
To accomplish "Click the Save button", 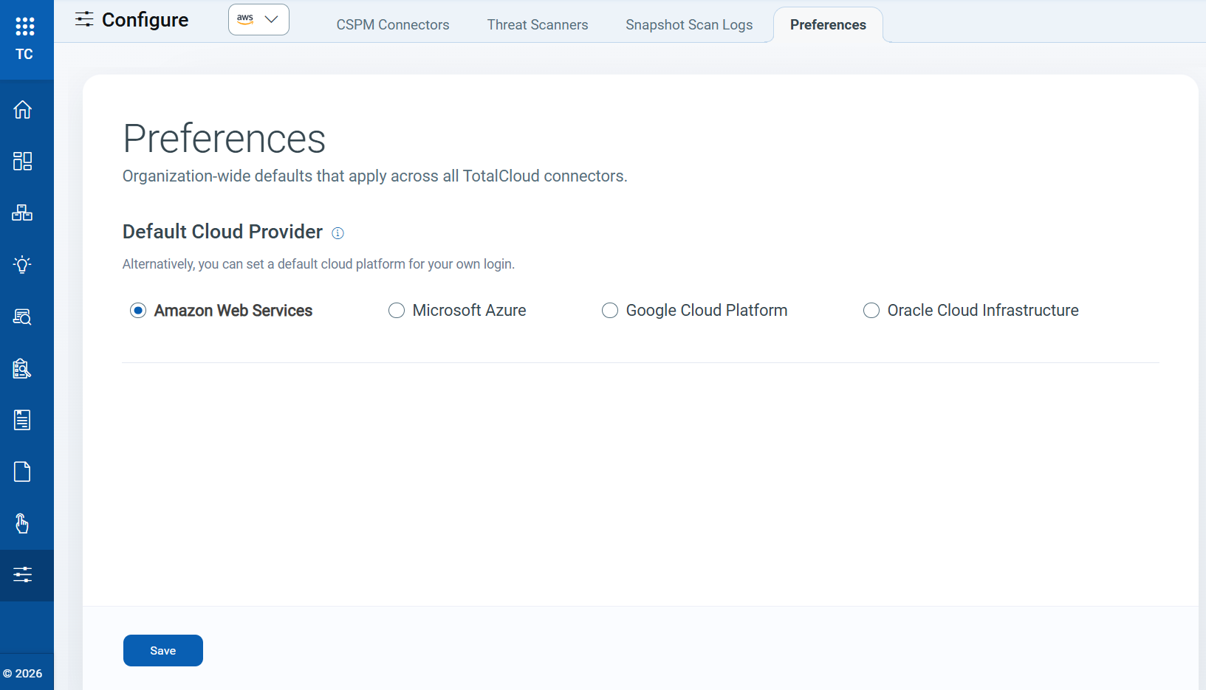I will [163, 651].
